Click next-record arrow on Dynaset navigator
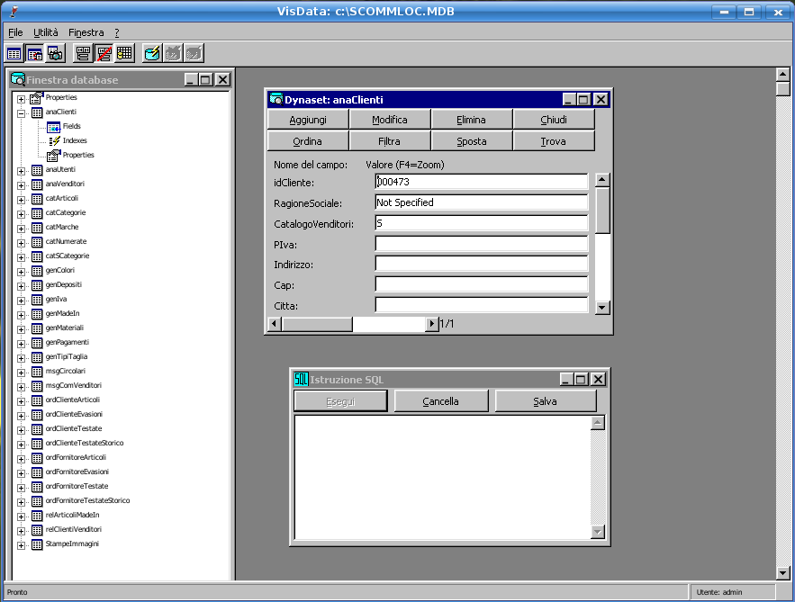Viewport: 795px width, 602px height. pyautogui.click(x=432, y=324)
